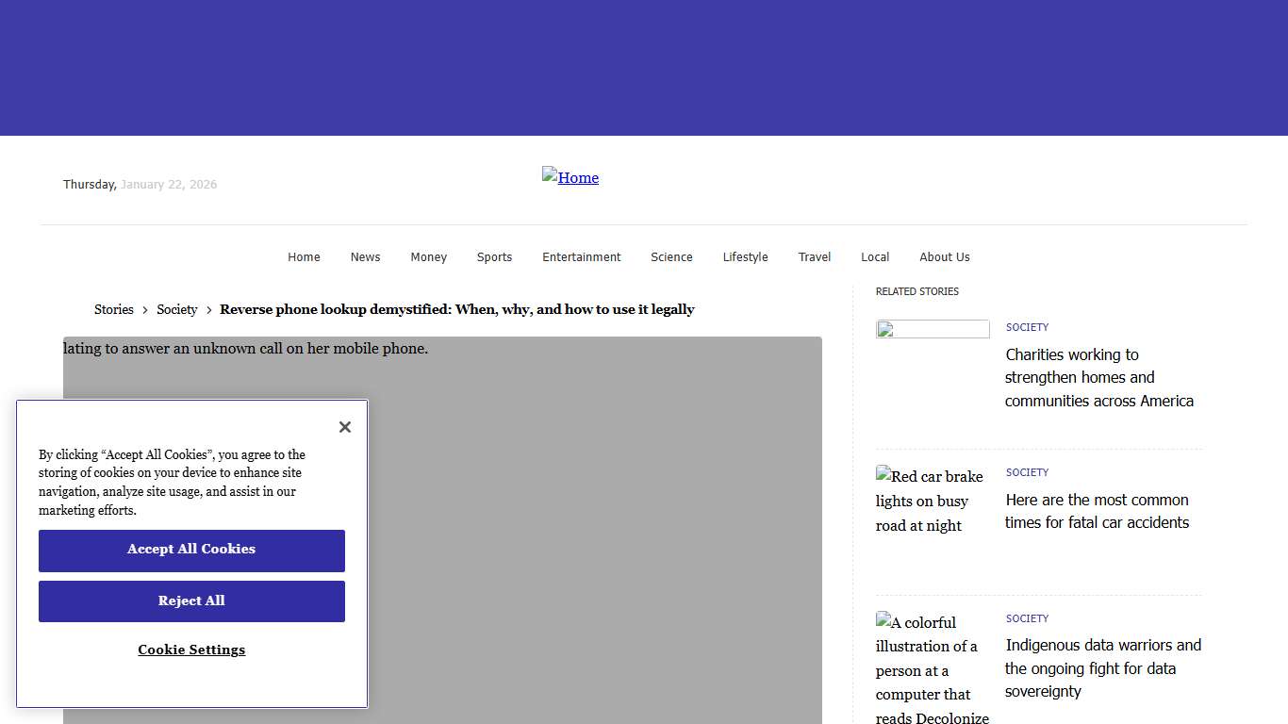Visit the Travel section
Image resolution: width=1288 pixels, height=724 pixels.
(x=814, y=256)
